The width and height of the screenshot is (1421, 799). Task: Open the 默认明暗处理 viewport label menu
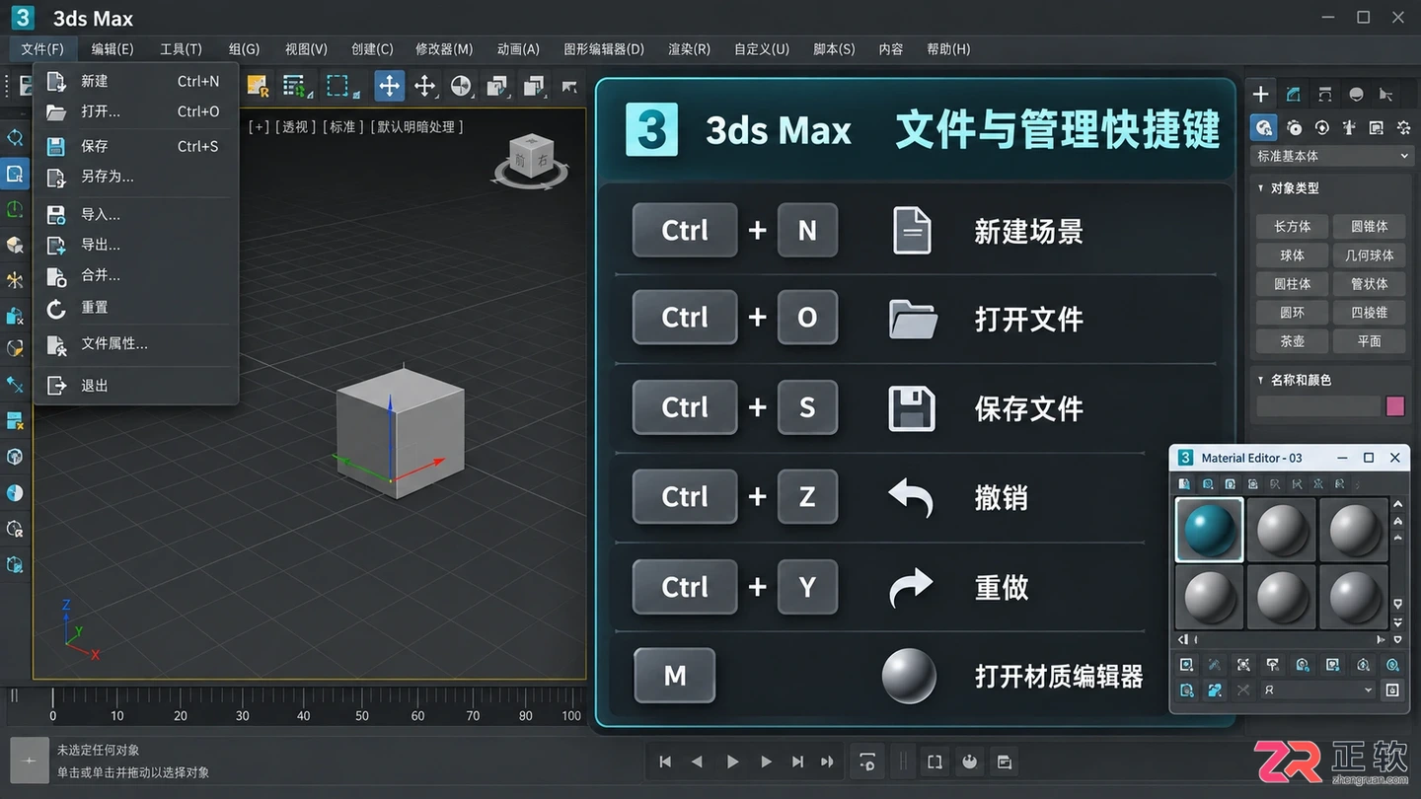(x=416, y=127)
